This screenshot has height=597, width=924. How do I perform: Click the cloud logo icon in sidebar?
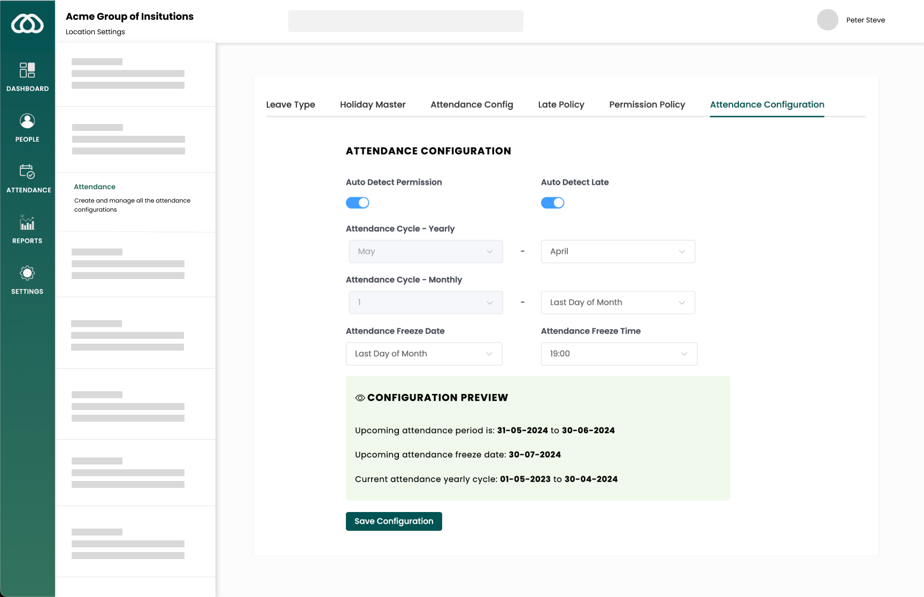coord(27,24)
